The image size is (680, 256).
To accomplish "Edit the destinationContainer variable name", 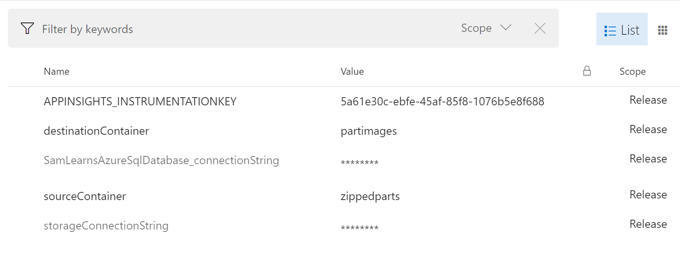I will pos(96,131).
